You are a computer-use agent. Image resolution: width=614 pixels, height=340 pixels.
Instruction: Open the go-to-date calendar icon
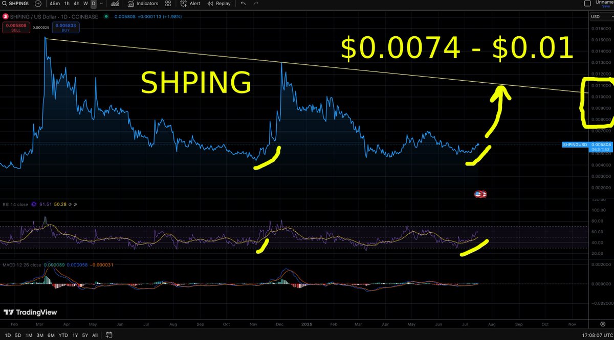tap(109, 335)
